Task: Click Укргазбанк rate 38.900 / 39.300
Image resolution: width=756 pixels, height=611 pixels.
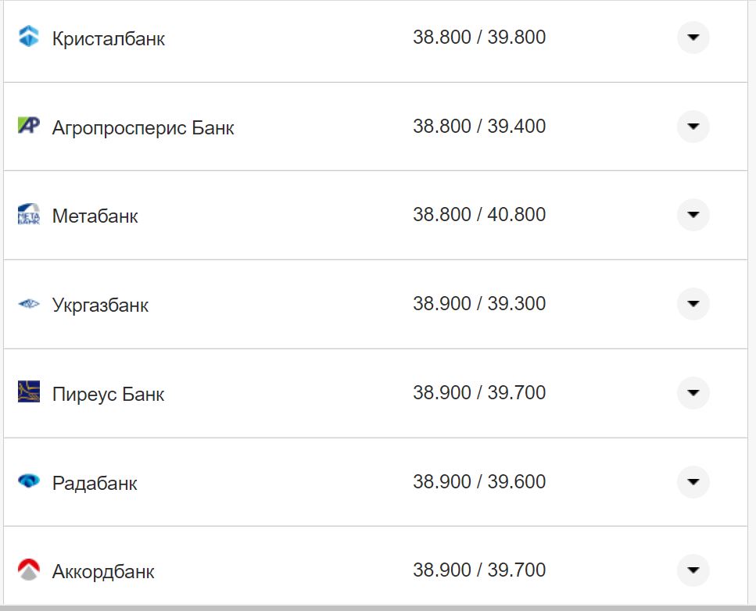Action: coord(479,304)
